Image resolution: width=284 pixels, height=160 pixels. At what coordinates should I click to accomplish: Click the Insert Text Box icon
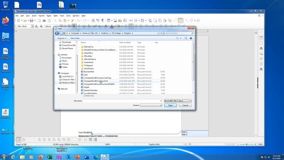125,21
